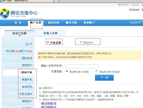Viewport: 143px width, 108px height.
Task: Open the 首页 navigation tab
Action: pyautogui.click(x=18, y=23)
